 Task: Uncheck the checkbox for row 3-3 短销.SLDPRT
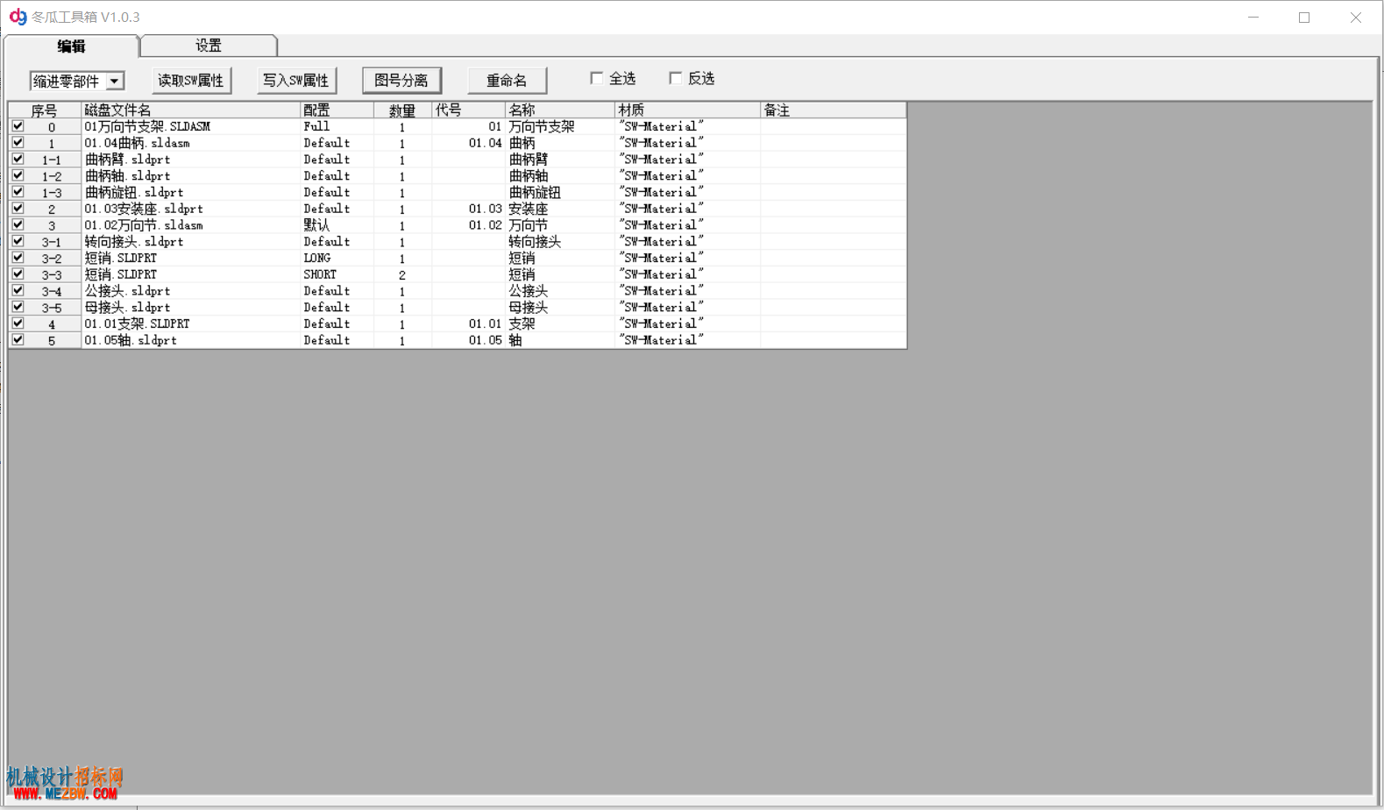(x=18, y=274)
